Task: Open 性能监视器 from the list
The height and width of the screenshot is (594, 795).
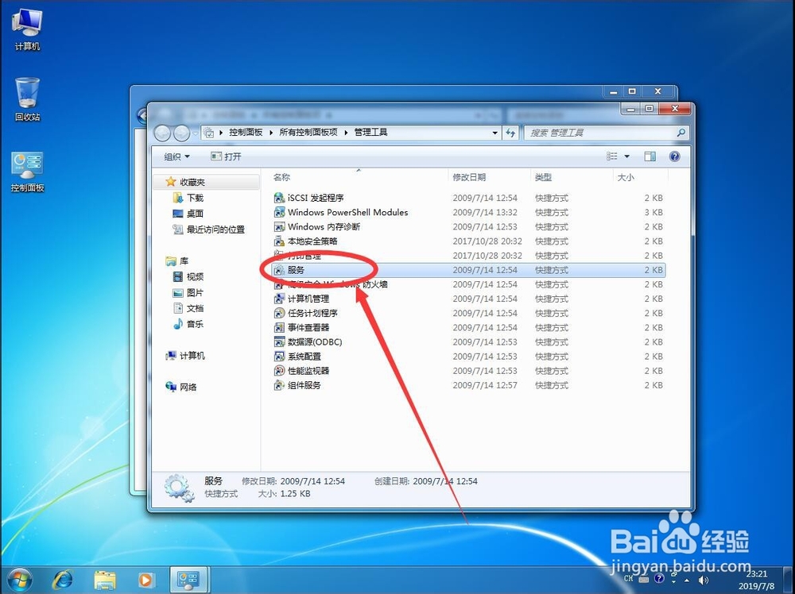Action: click(x=311, y=371)
